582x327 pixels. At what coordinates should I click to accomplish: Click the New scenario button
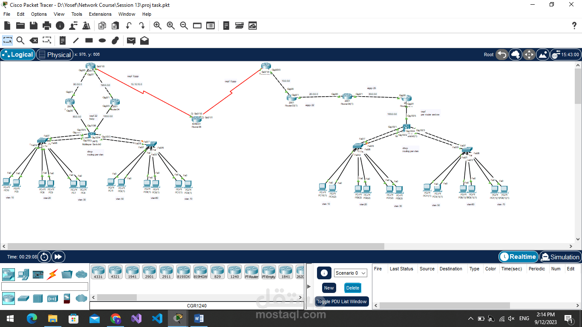[329, 288]
